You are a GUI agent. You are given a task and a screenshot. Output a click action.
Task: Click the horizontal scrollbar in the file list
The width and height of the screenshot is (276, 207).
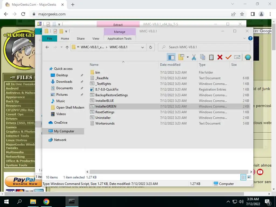169,172
